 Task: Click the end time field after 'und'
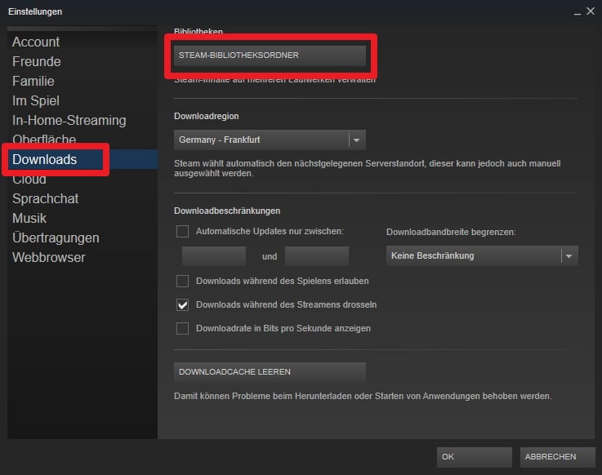317,256
